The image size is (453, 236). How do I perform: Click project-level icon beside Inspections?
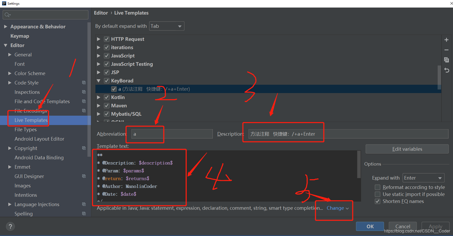[84, 92]
